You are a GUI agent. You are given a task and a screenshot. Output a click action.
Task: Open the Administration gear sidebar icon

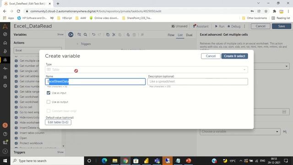(5, 86)
